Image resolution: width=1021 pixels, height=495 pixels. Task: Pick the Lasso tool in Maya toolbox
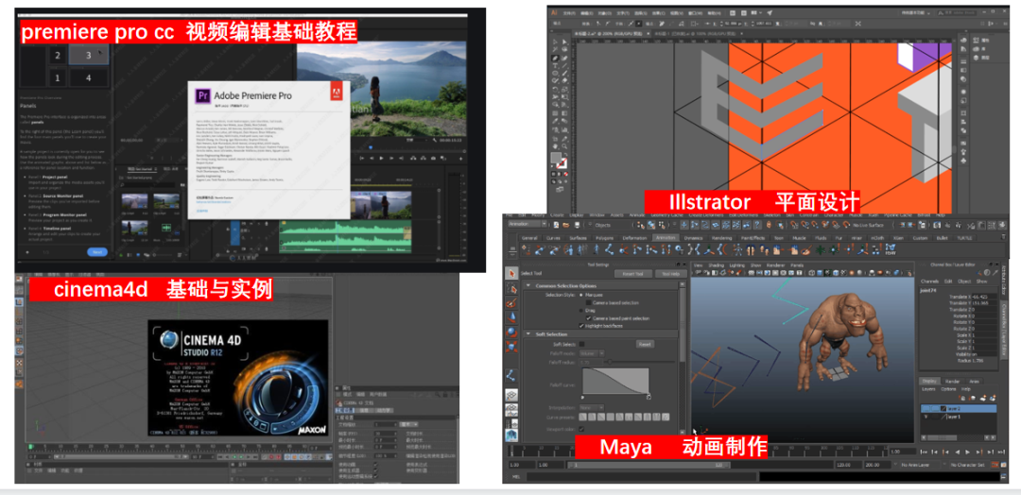pos(511,287)
